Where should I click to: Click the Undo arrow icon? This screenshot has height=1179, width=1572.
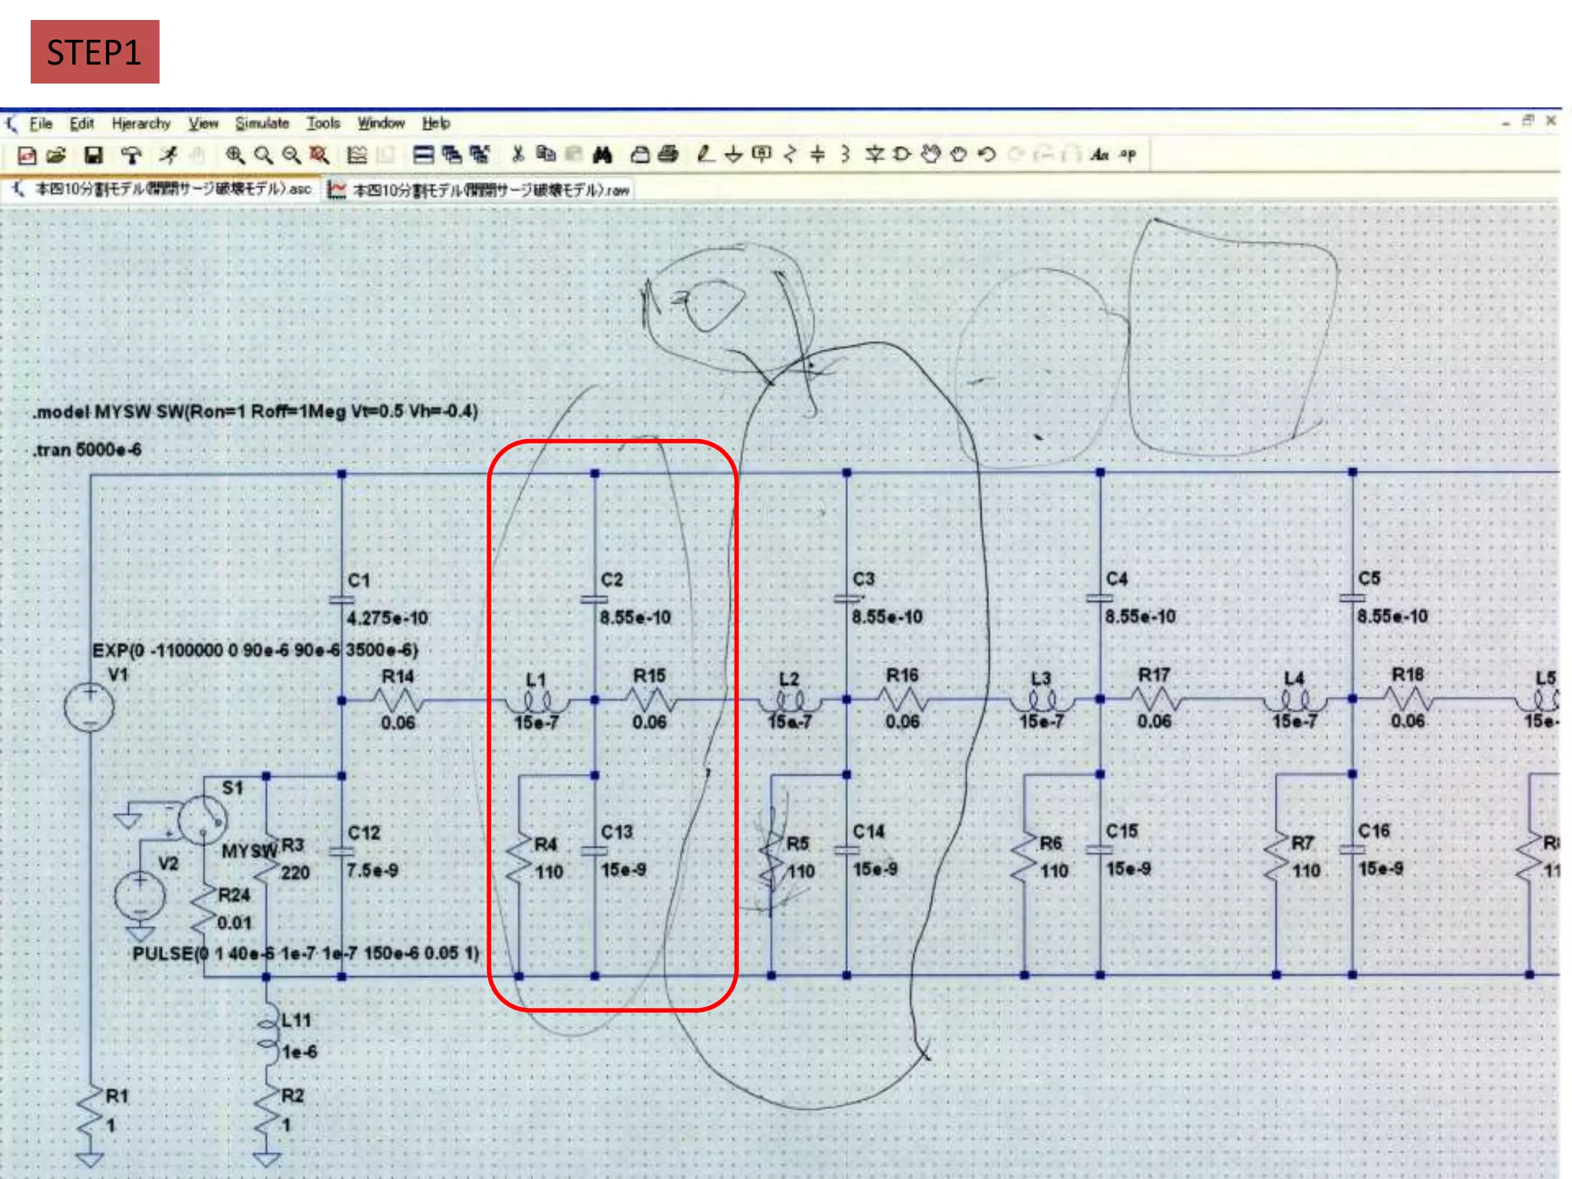(x=987, y=155)
